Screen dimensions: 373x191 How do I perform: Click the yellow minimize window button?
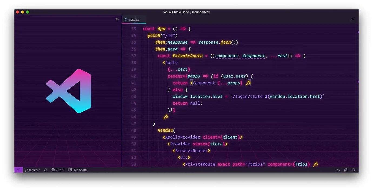point(23,12)
